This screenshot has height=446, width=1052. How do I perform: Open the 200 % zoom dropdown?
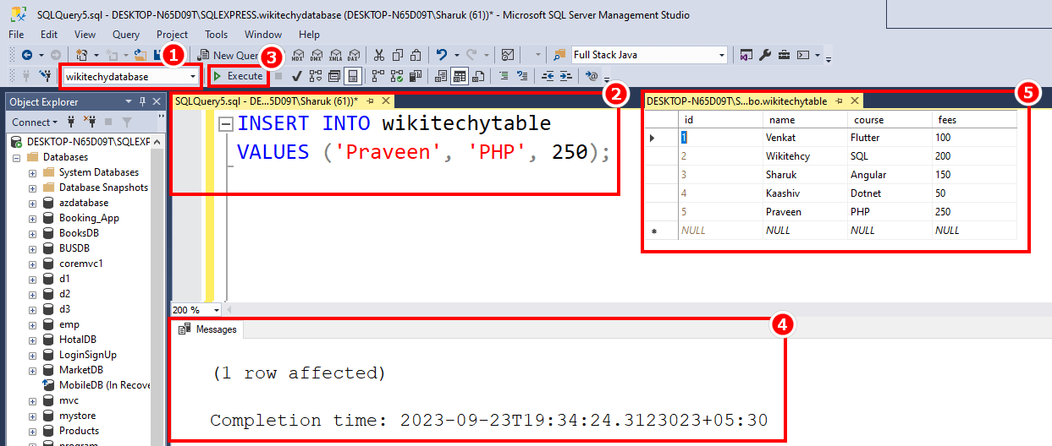[x=217, y=310]
